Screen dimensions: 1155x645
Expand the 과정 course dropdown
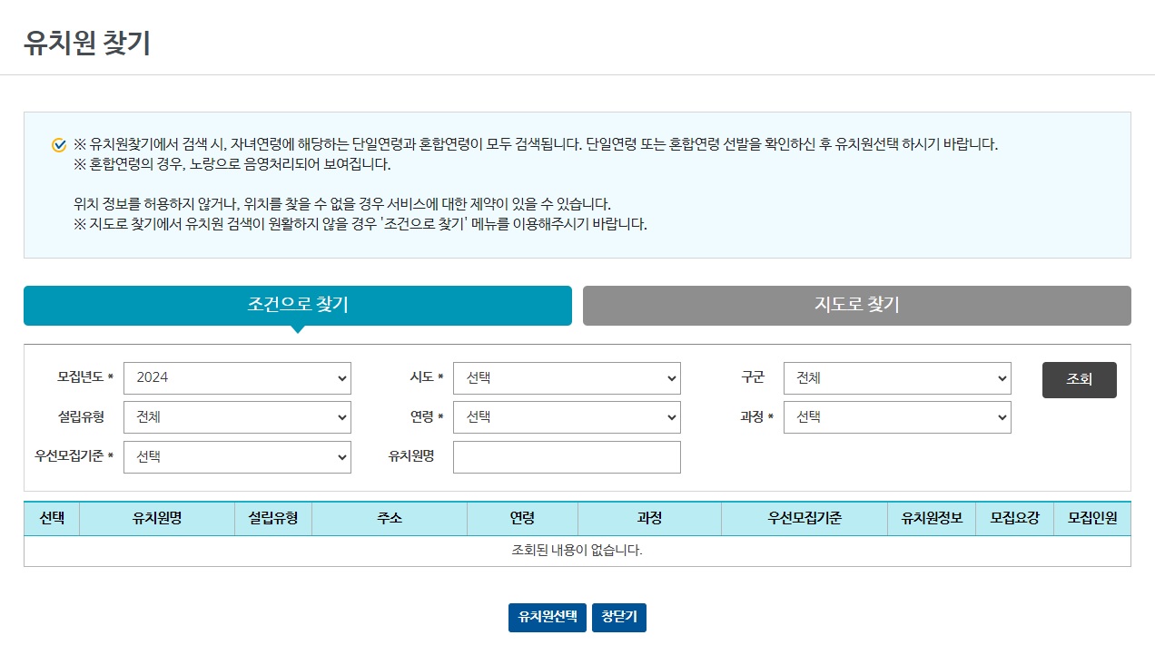(x=897, y=417)
